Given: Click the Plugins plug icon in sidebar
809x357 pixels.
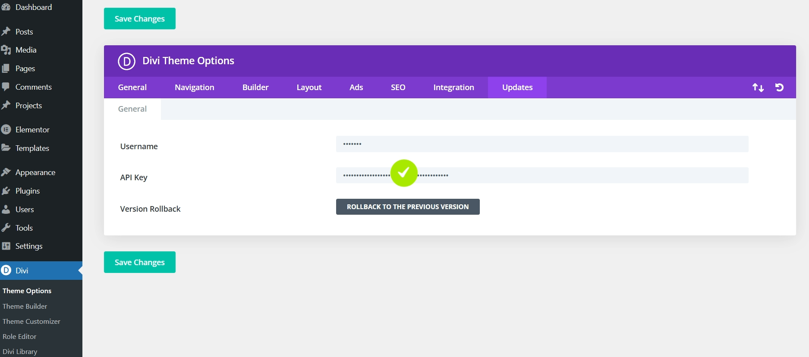Looking at the screenshot, I should (6, 191).
